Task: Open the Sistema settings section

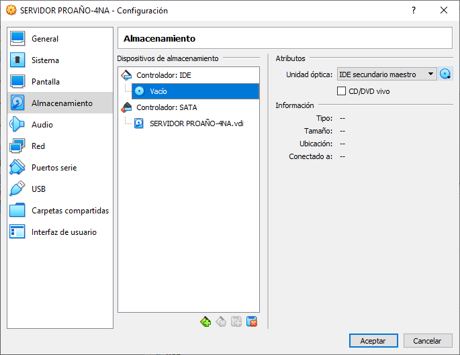Action: pos(60,60)
